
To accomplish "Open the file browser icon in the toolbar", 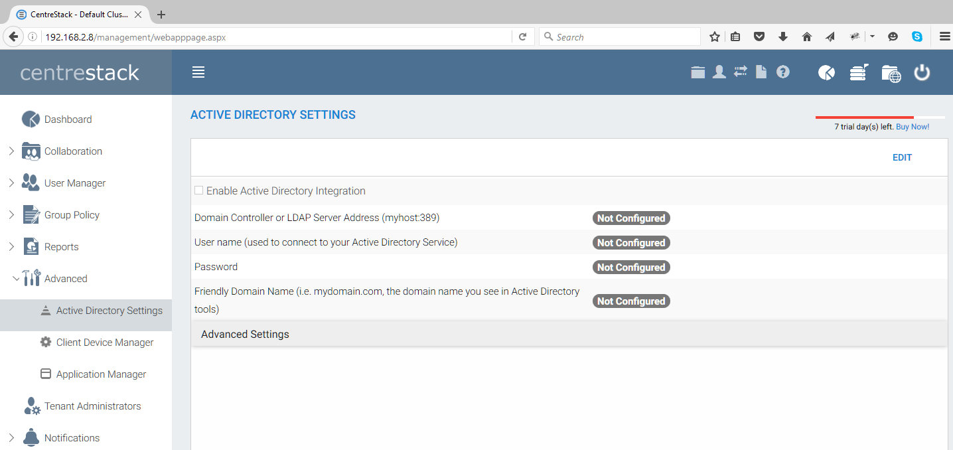I will (x=698, y=72).
